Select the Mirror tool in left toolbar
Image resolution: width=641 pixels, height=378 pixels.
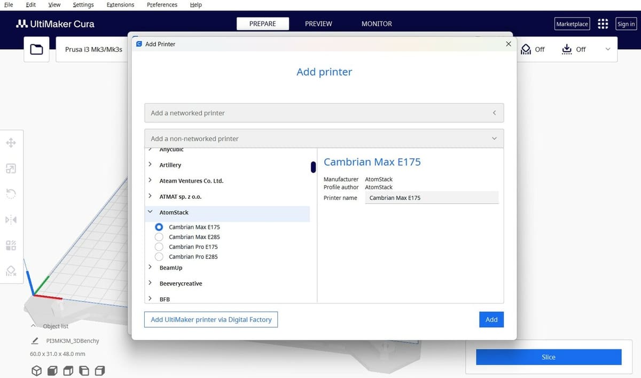pos(11,220)
